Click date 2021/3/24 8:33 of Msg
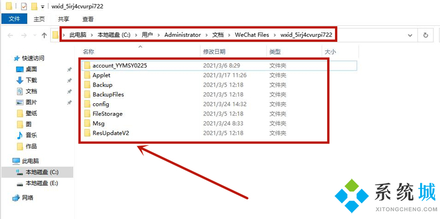This screenshot has width=440, height=219. [223, 123]
